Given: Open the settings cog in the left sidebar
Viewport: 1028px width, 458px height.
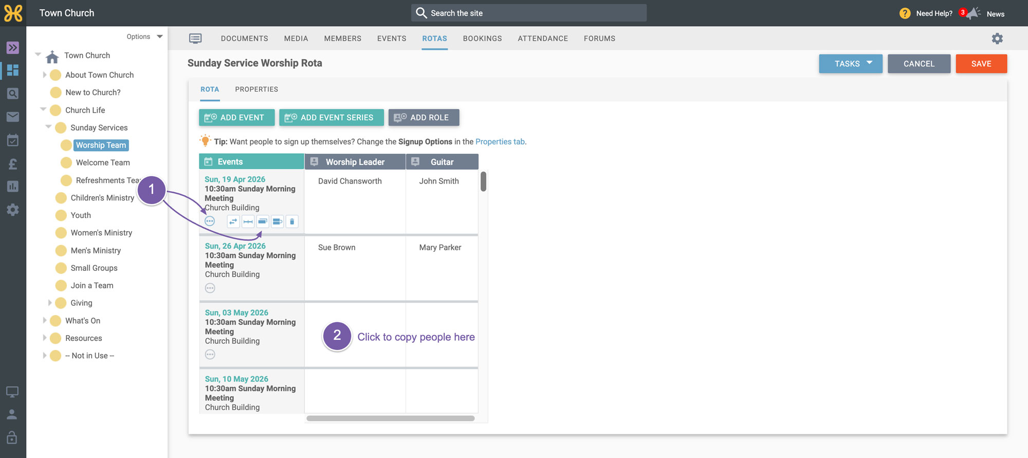Looking at the screenshot, I should (13, 210).
